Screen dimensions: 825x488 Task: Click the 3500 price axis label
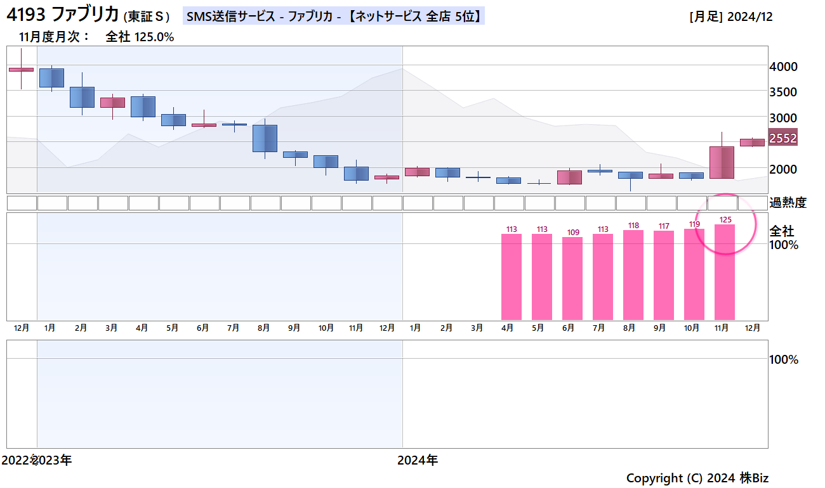pyautogui.click(x=783, y=92)
